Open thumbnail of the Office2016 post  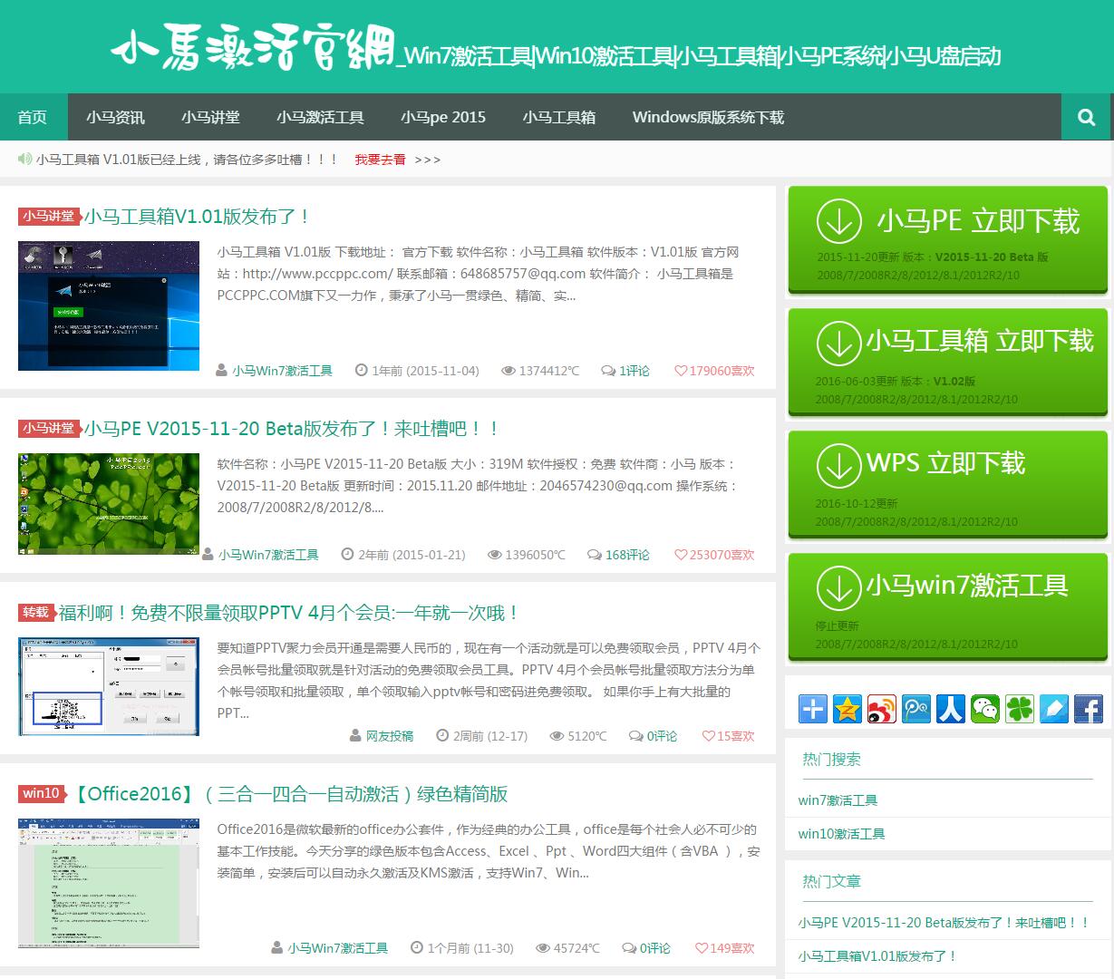pos(109,883)
